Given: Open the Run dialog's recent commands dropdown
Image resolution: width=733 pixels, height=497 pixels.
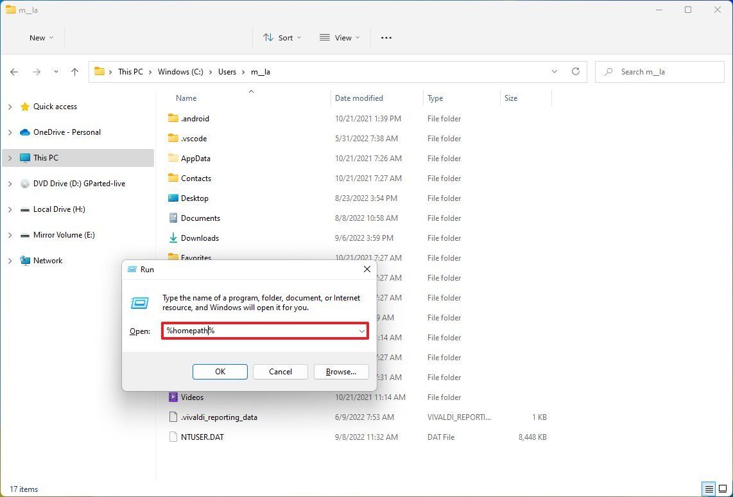Looking at the screenshot, I should click(362, 331).
